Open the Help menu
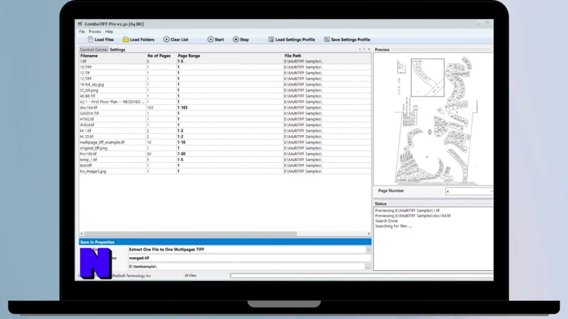 pos(109,32)
